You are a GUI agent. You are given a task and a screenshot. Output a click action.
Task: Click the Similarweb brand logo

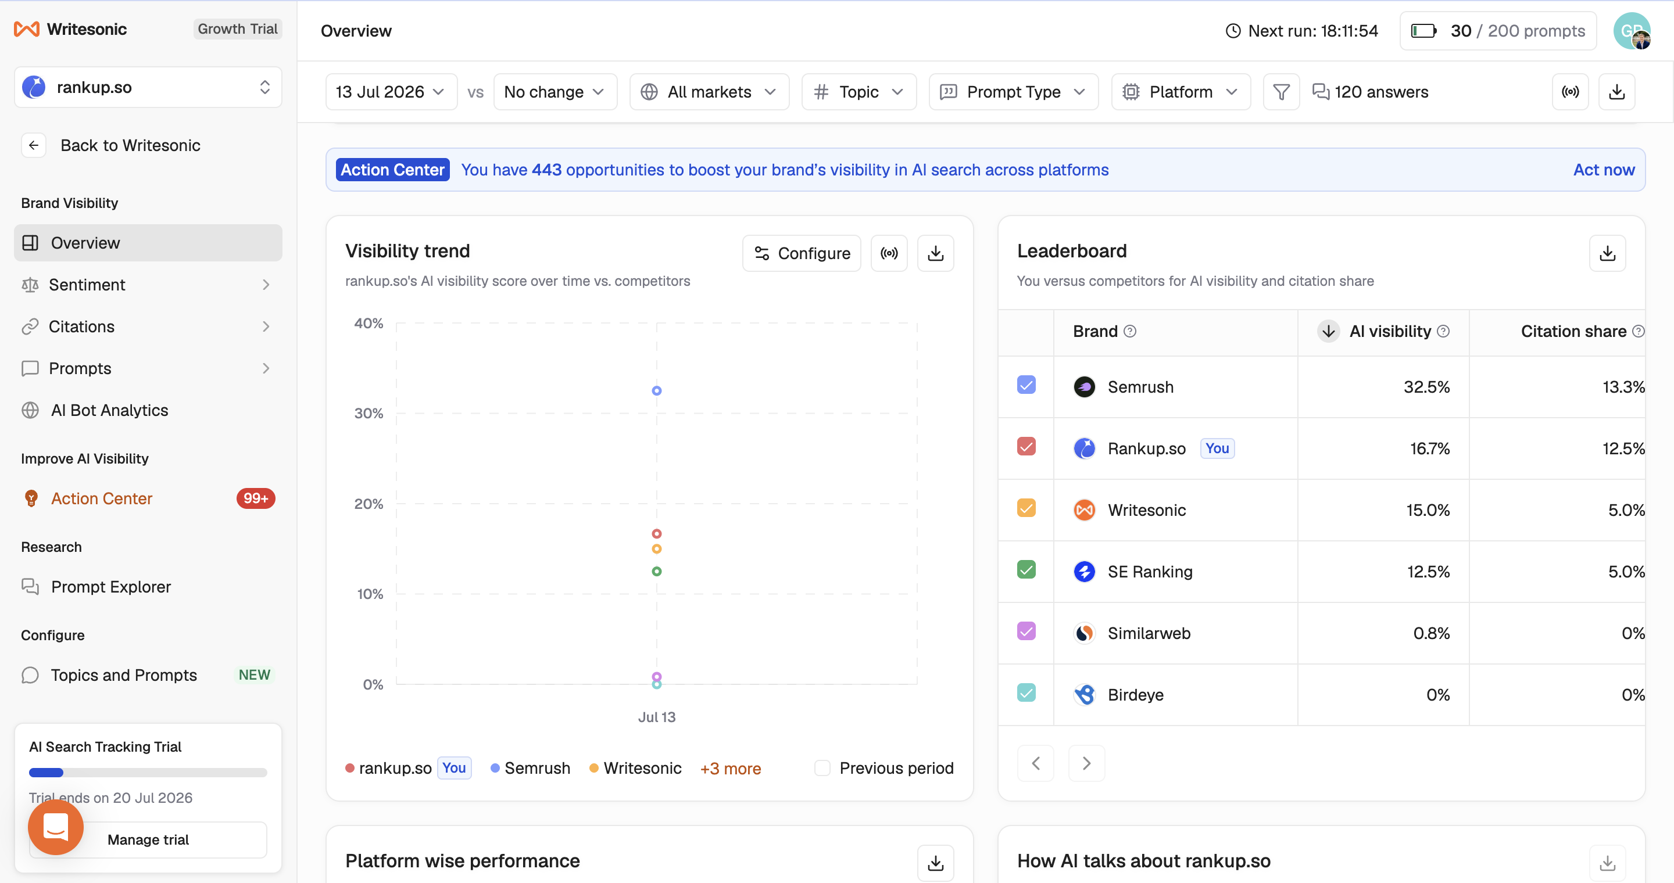pos(1084,633)
